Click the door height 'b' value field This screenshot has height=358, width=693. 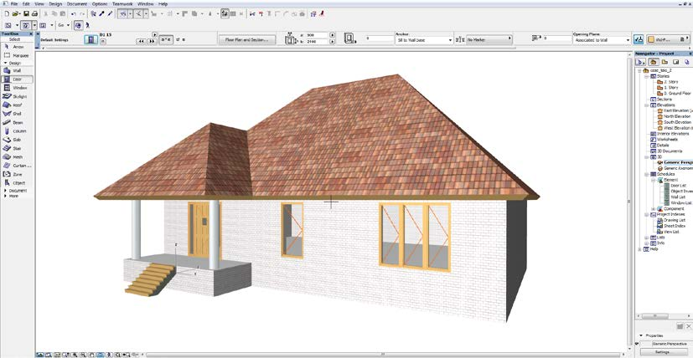[318, 42]
